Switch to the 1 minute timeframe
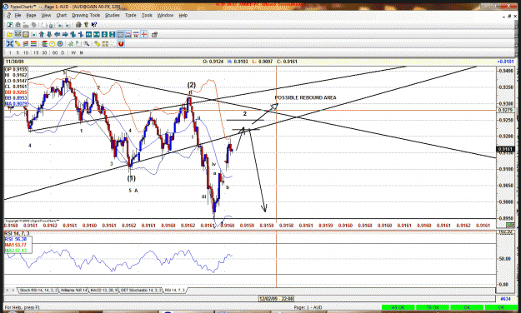The width and height of the screenshot is (521, 313). click(10, 52)
